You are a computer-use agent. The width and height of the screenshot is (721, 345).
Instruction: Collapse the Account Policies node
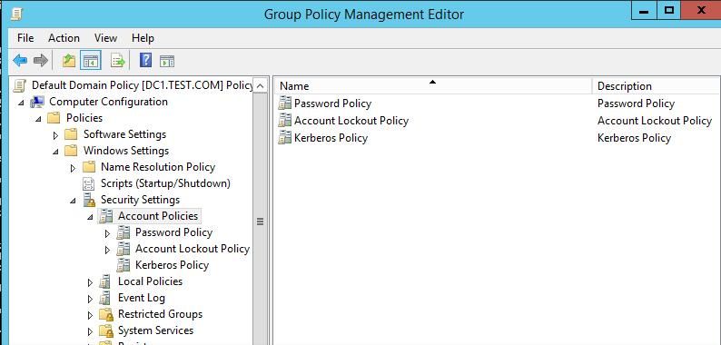90,217
